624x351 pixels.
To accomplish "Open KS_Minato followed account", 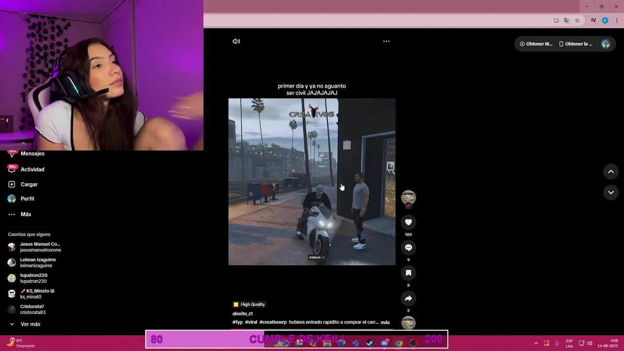I will tap(32, 294).
